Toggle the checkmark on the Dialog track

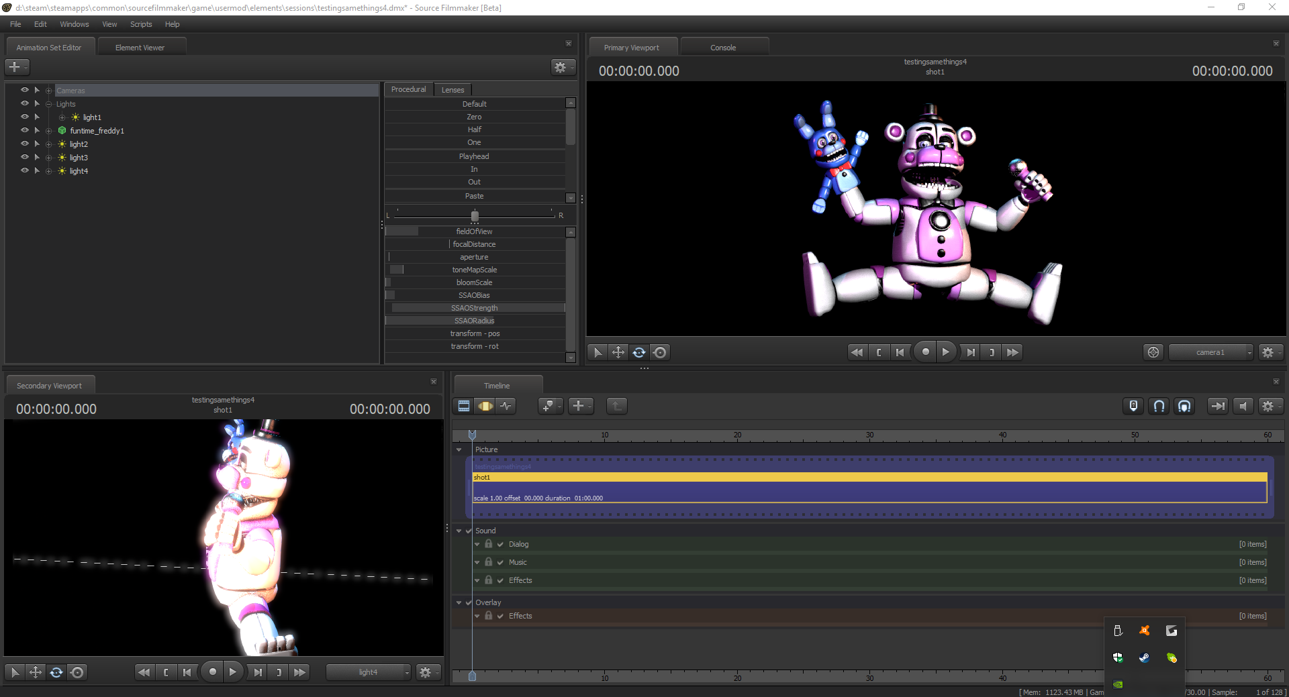click(500, 544)
